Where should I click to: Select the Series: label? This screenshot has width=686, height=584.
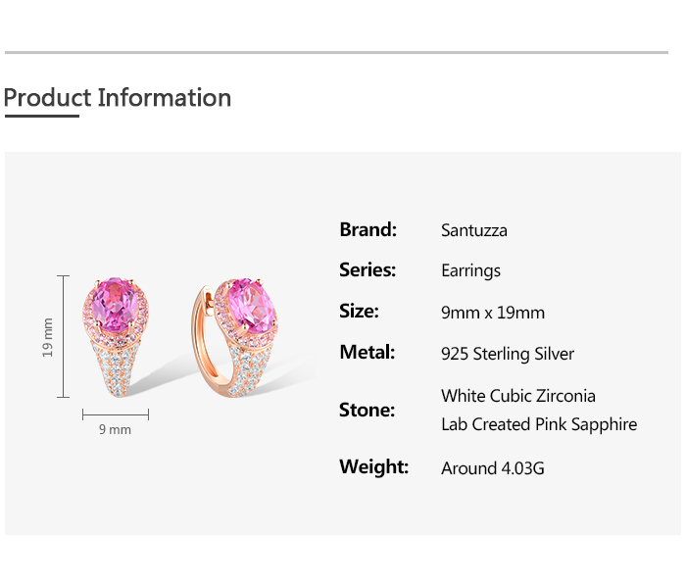click(x=367, y=270)
